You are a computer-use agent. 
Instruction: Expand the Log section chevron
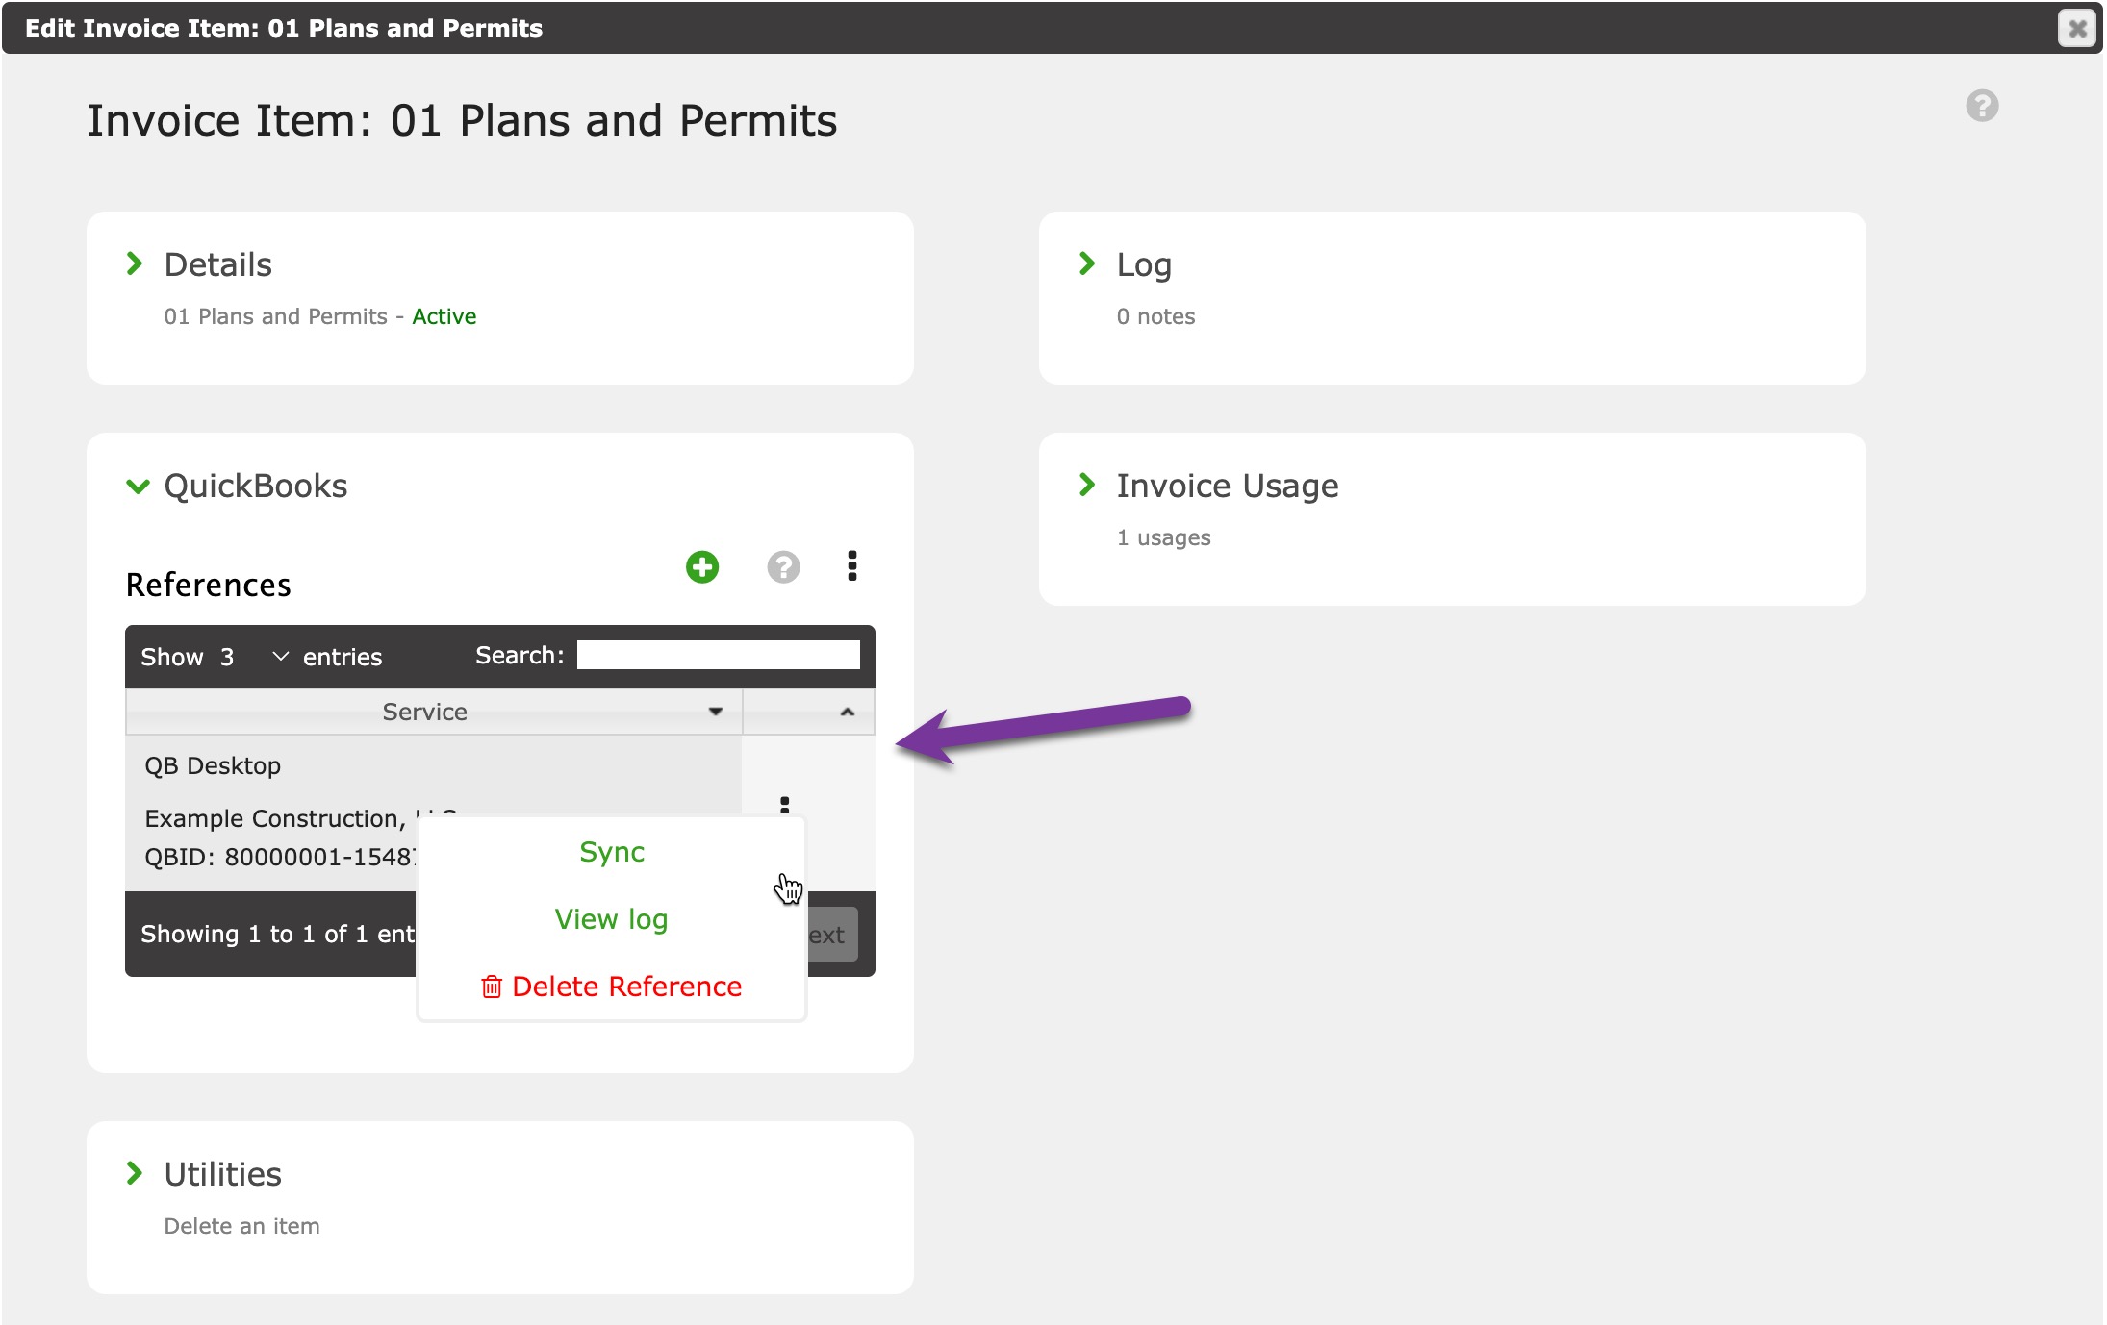coord(1087,263)
